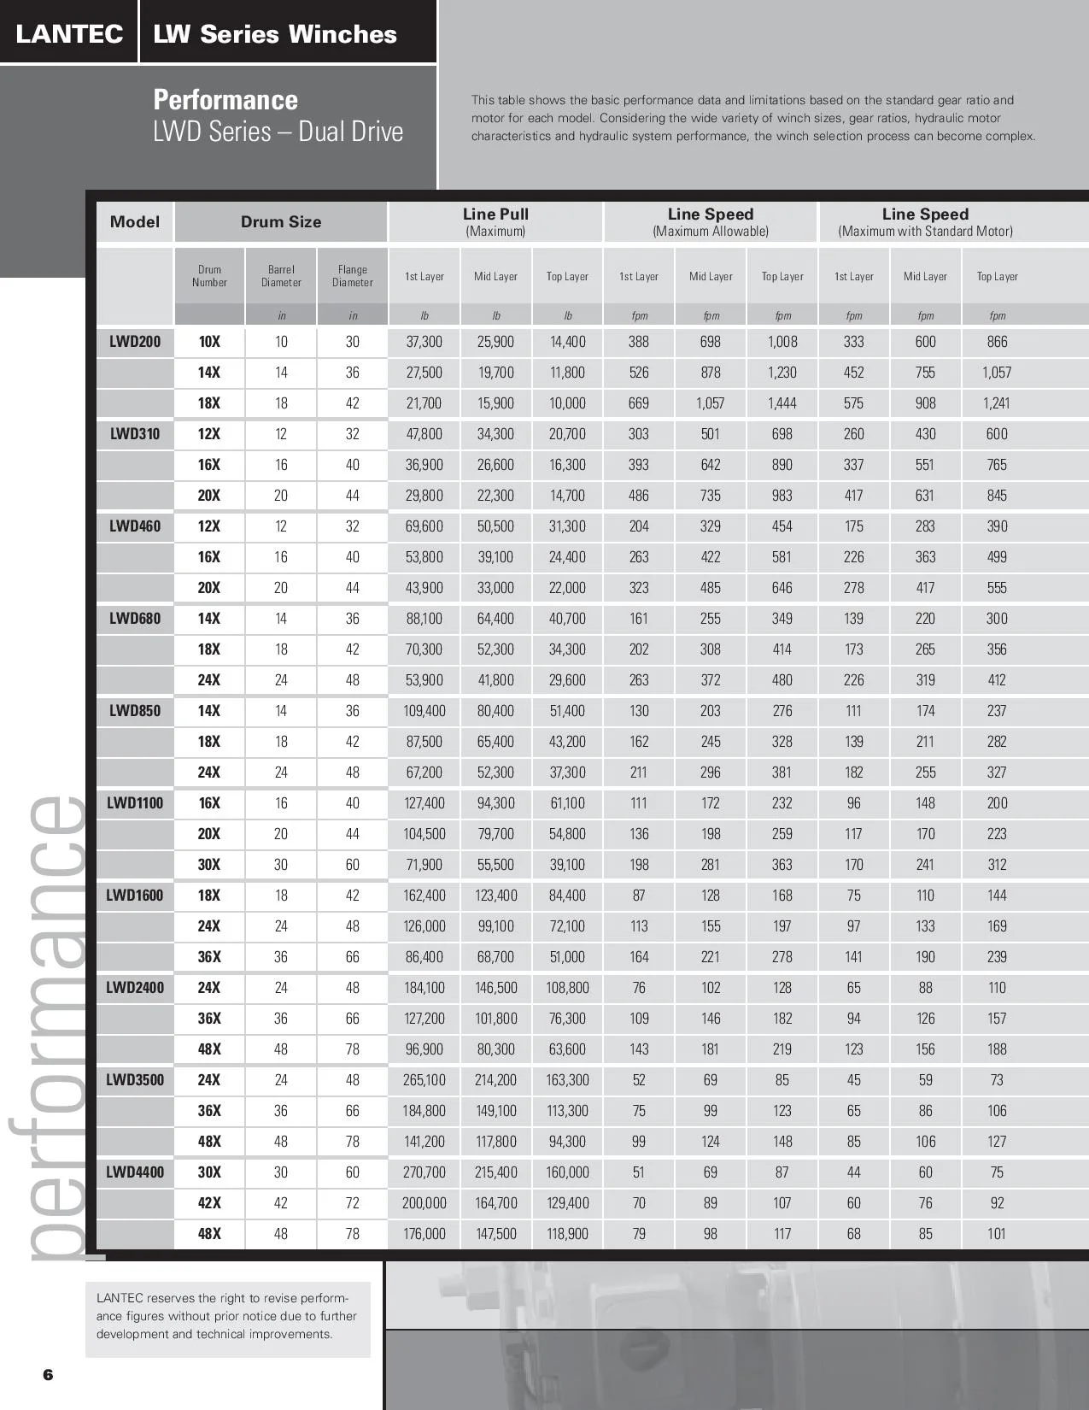Select the LWD4400 model cell

pos(135,1172)
